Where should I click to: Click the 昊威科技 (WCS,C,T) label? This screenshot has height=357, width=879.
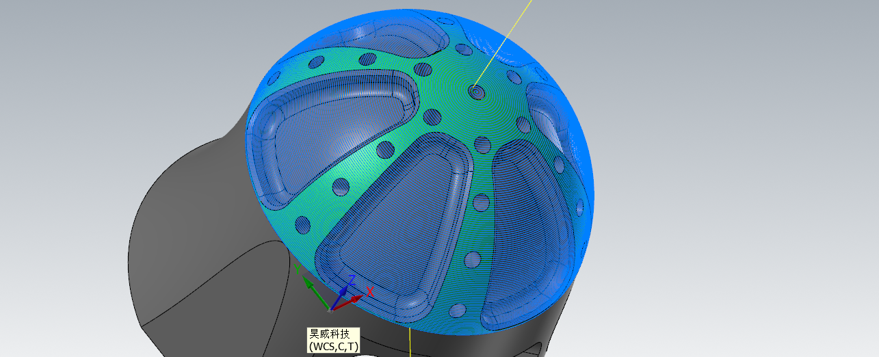click(x=333, y=340)
